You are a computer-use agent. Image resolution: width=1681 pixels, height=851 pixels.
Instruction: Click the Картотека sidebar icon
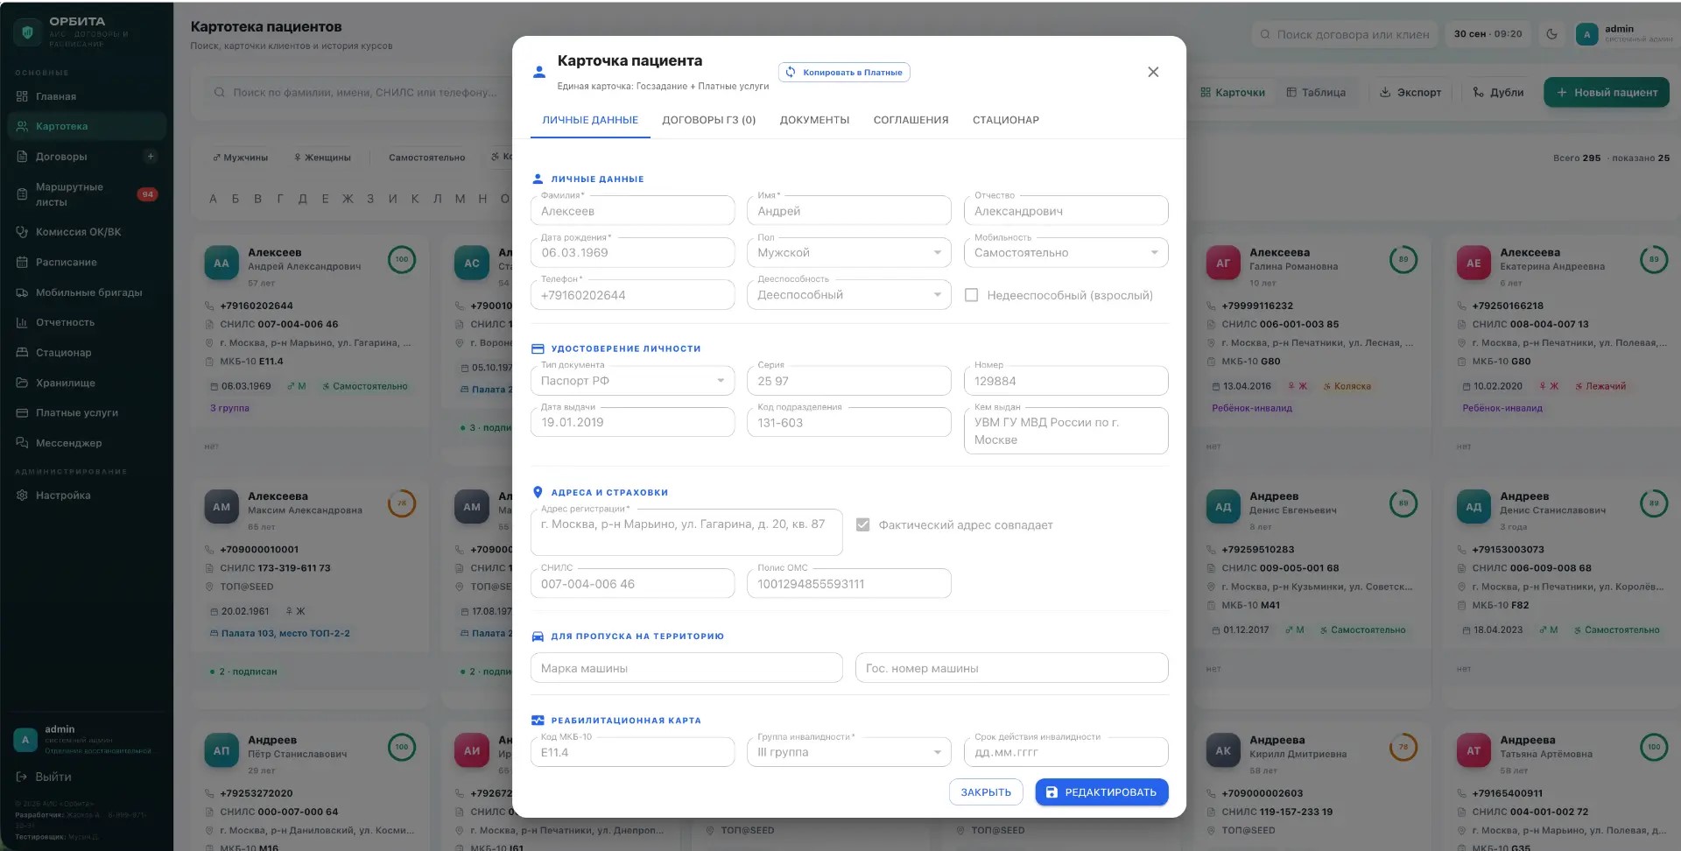coord(22,126)
